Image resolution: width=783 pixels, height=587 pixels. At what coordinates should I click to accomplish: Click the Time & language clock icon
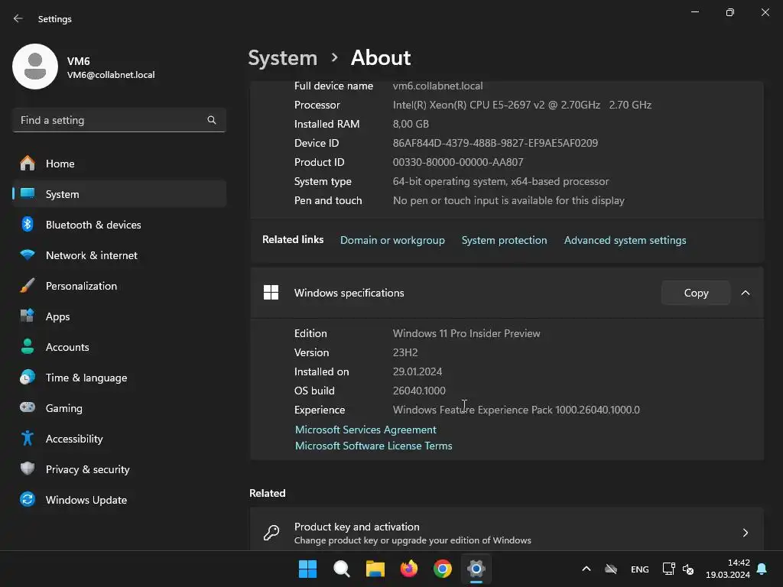coord(28,378)
